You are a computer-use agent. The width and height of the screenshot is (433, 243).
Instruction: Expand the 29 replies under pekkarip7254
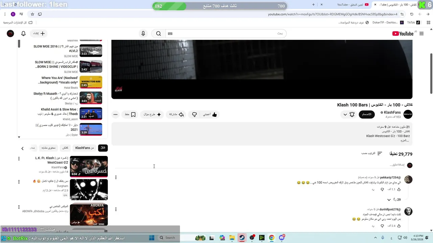click(x=394, y=200)
